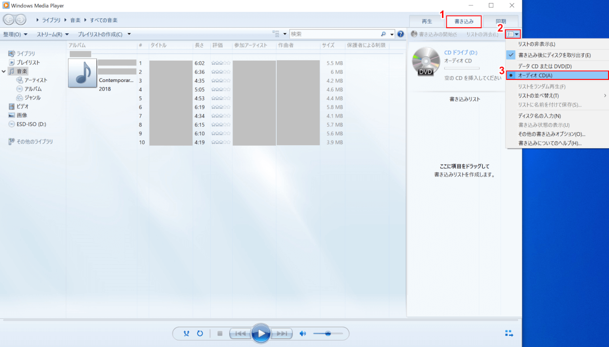Click the CD ドライブ (D:) link
The image size is (609, 347).
click(x=461, y=52)
